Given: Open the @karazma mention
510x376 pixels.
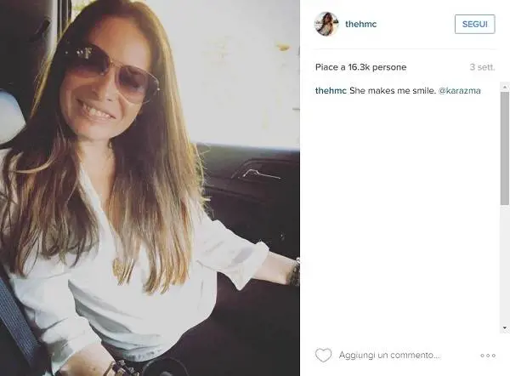Looking at the screenshot, I should click(459, 90).
